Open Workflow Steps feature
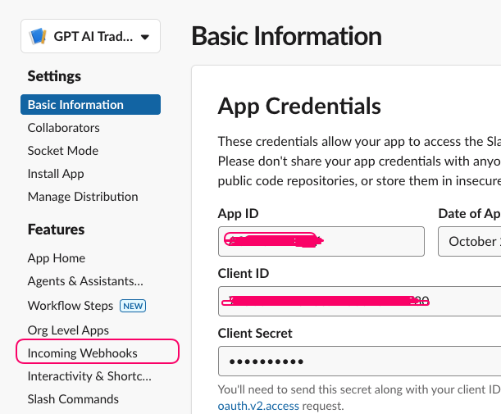Screen dimensions: 501x414 click(x=71, y=306)
